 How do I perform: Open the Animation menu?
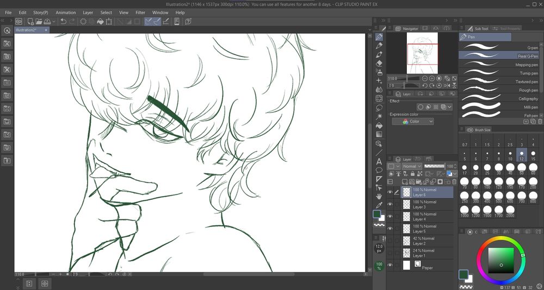point(66,12)
